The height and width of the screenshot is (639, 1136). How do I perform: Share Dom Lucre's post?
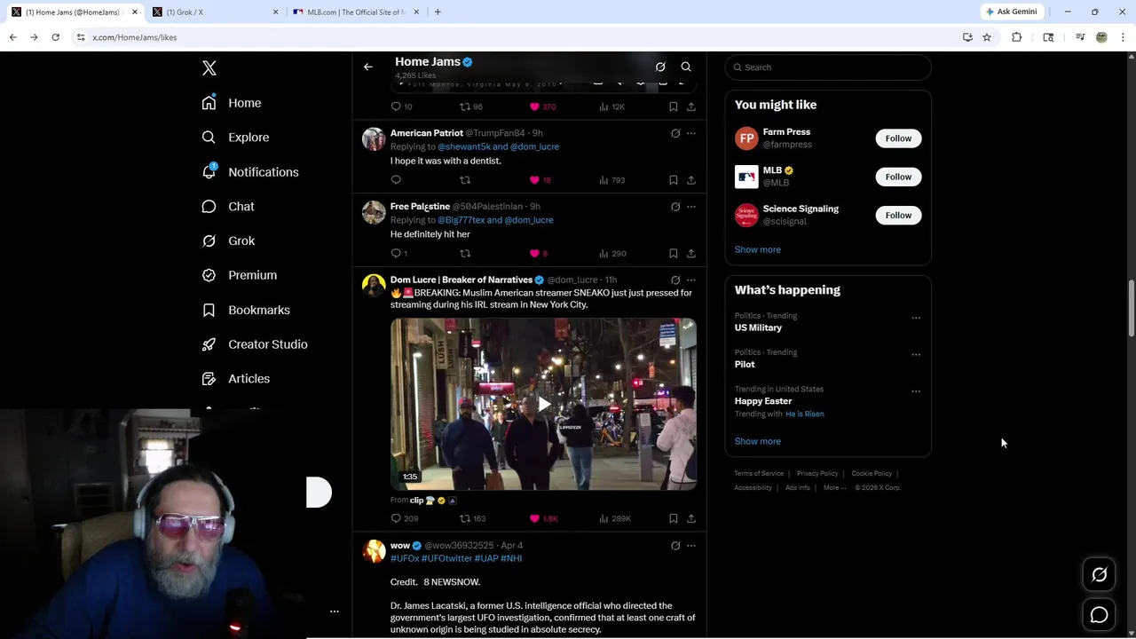click(x=691, y=518)
